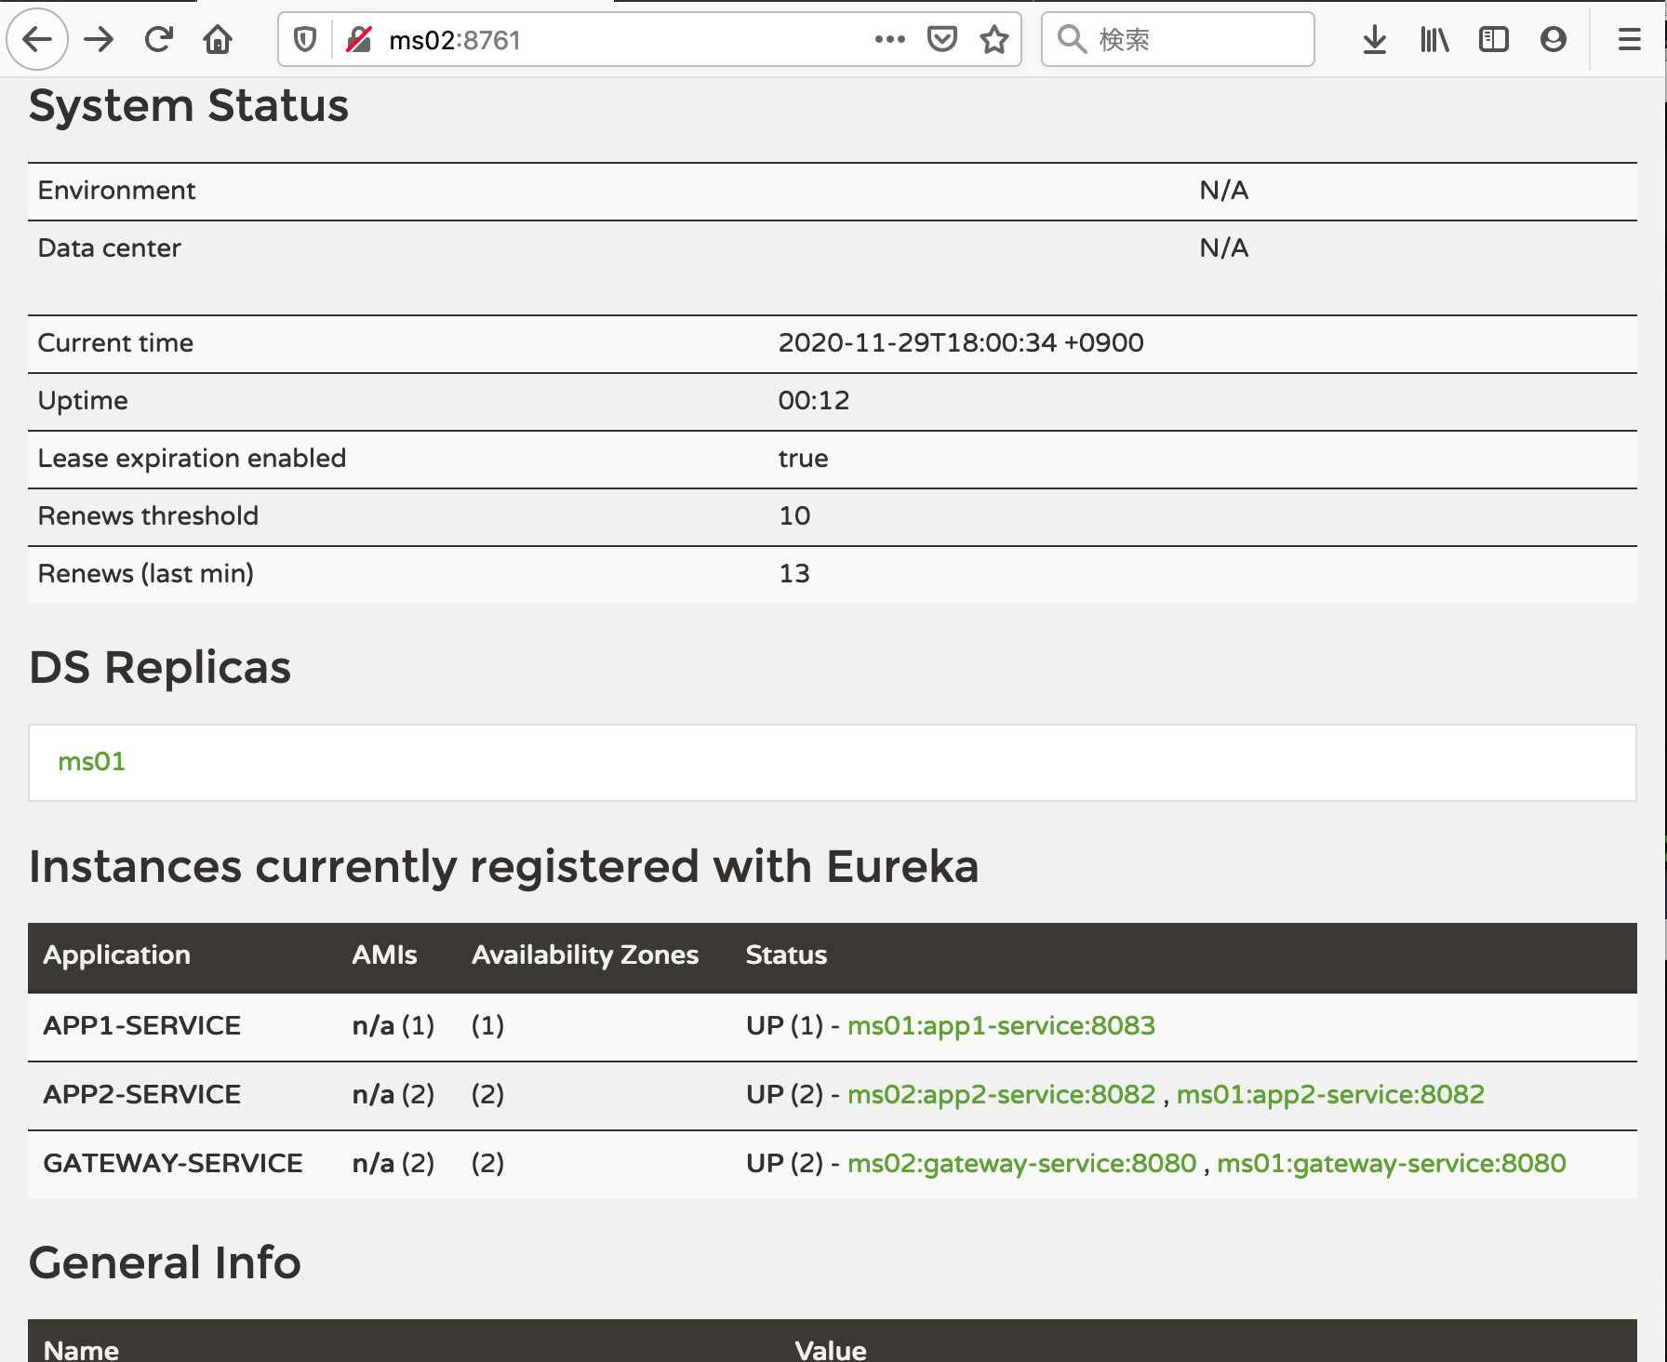Click the UP (2) status for GATEWAY-SERVICE
The height and width of the screenshot is (1362, 1667).
(784, 1164)
